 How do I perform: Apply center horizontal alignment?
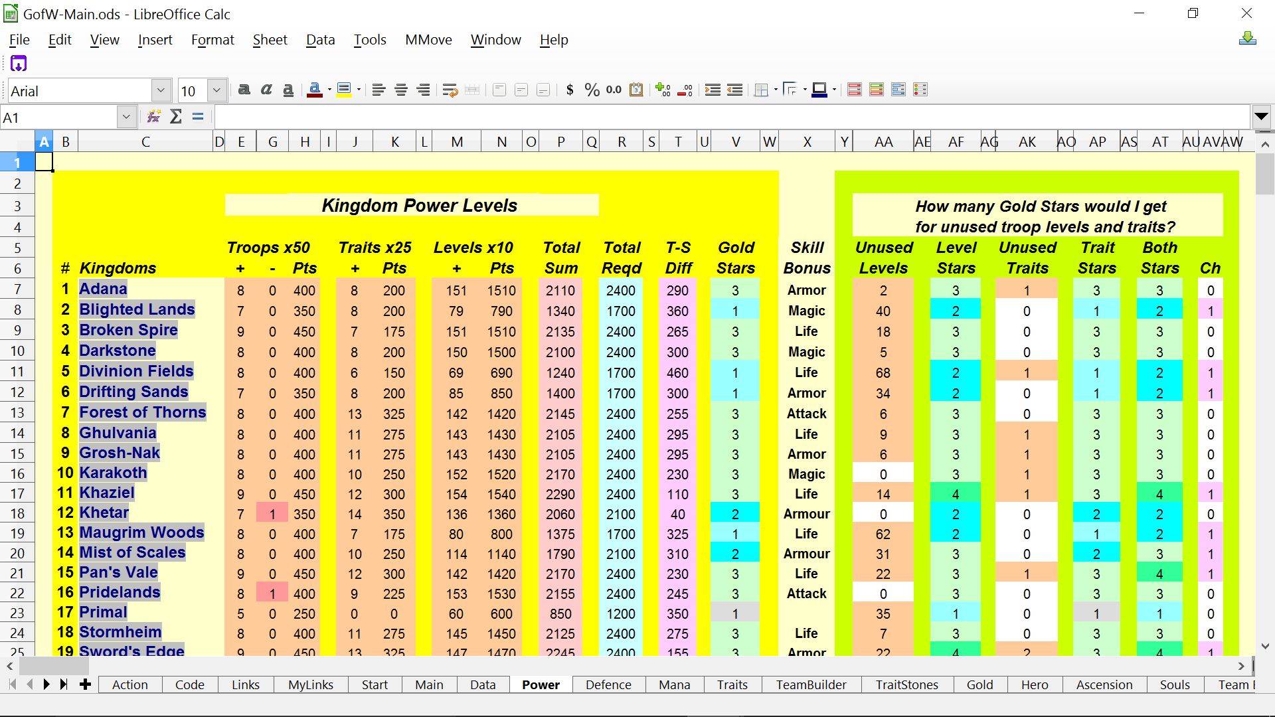click(x=401, y=90)
